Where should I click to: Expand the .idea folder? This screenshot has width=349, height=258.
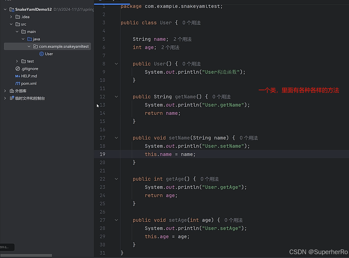pos(11,17)
